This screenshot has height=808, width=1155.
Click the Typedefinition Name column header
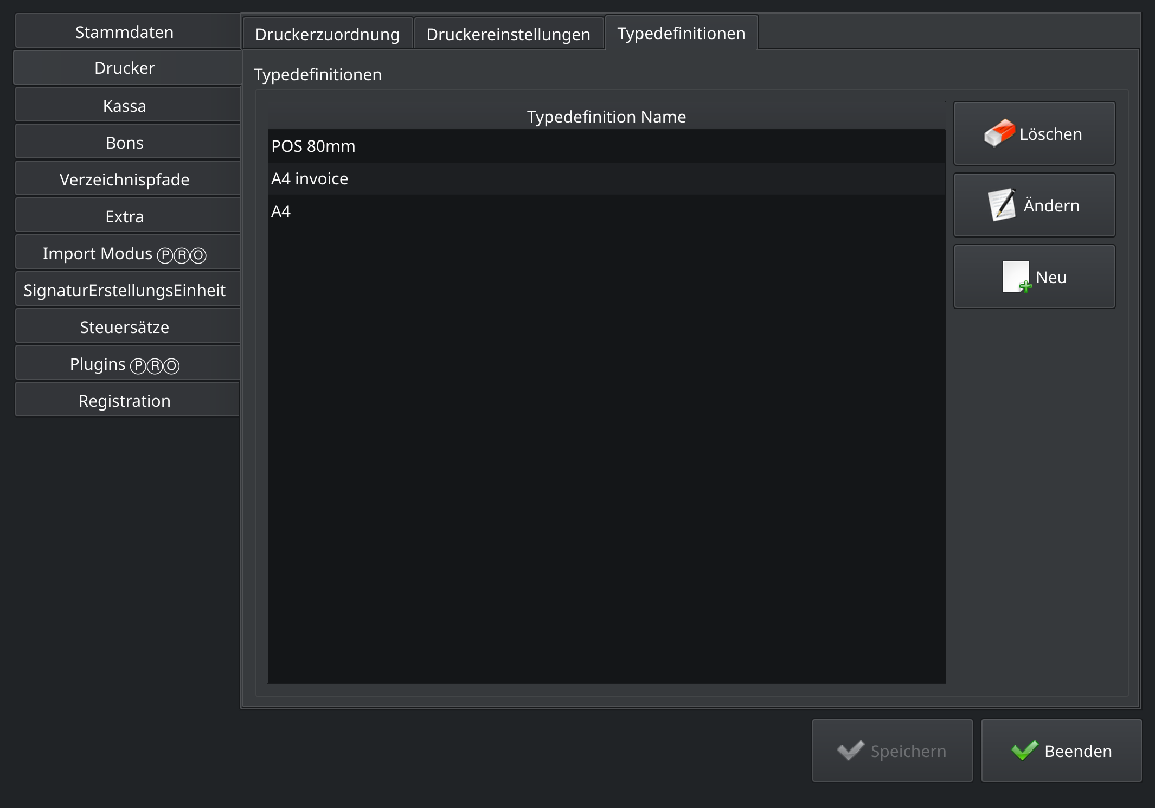[x=606, y=116]
